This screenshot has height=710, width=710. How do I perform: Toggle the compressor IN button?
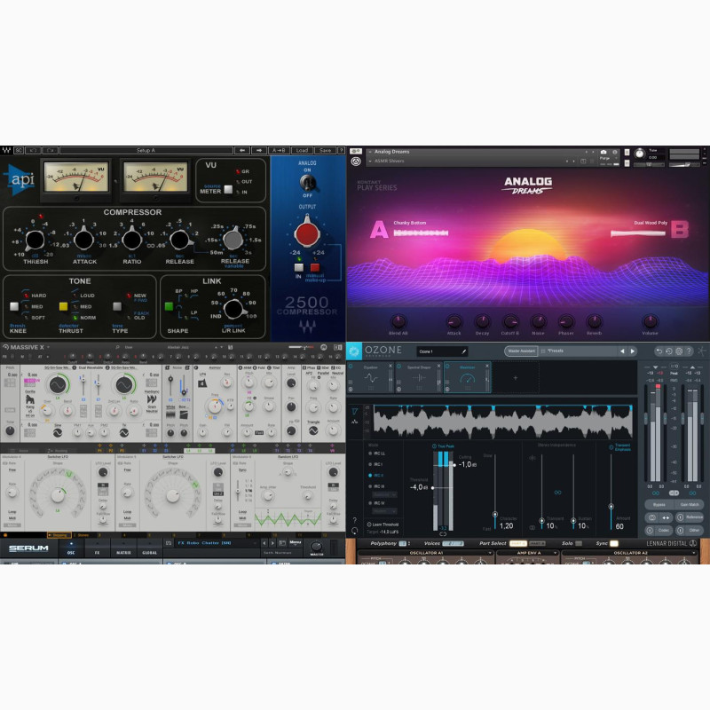point(299,268)
